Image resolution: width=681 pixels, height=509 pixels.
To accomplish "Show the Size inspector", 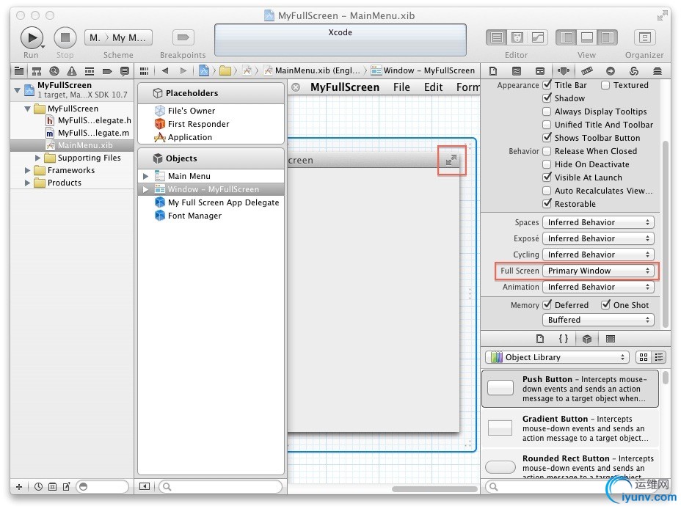I will pos(587,70).
